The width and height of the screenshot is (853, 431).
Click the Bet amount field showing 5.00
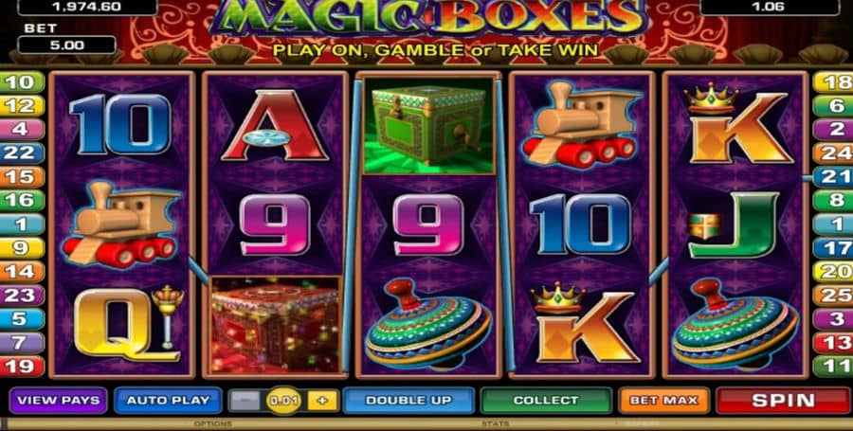(x=66, y=45)
